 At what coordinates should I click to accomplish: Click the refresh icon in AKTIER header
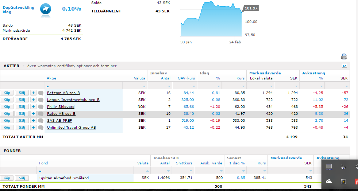point(344,66)
